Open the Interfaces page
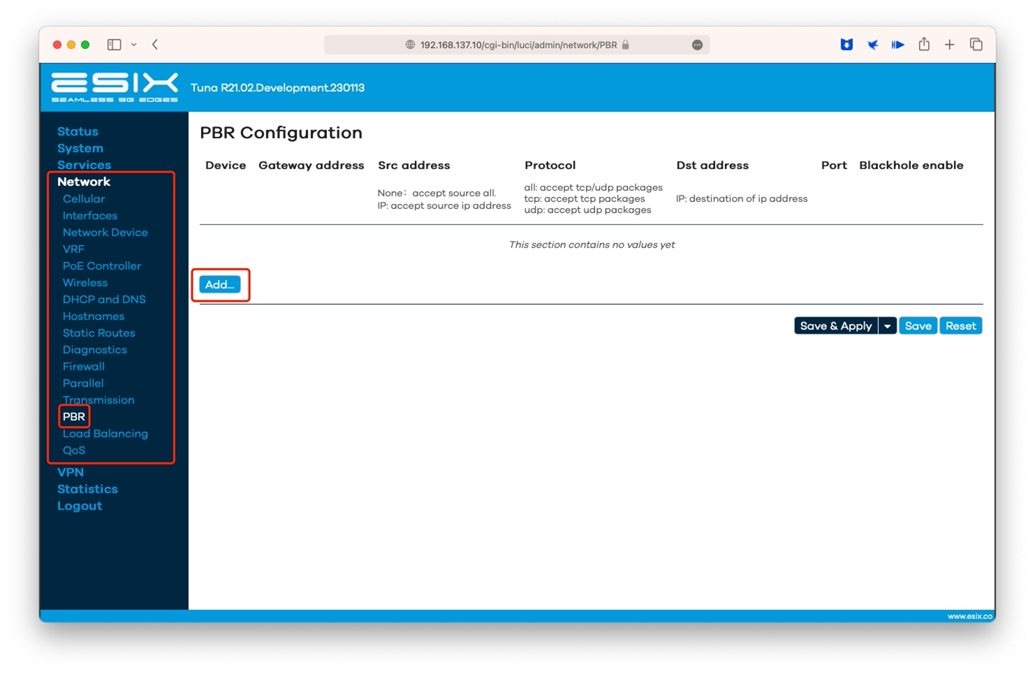The width and height of the screenshot is (1035, 674). pos(90,216)
